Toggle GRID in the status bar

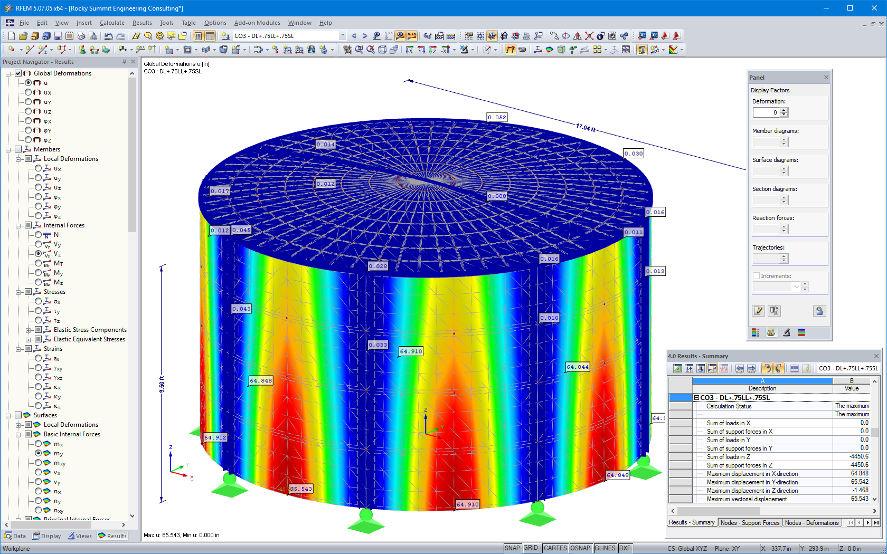[531, 548]
